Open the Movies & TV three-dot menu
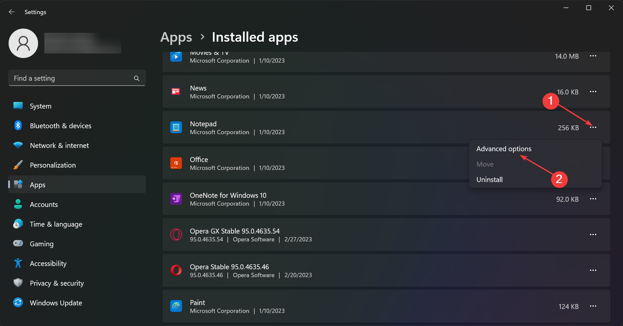The width and height of the screenshot is (623, 326). [x=593, y=56]
